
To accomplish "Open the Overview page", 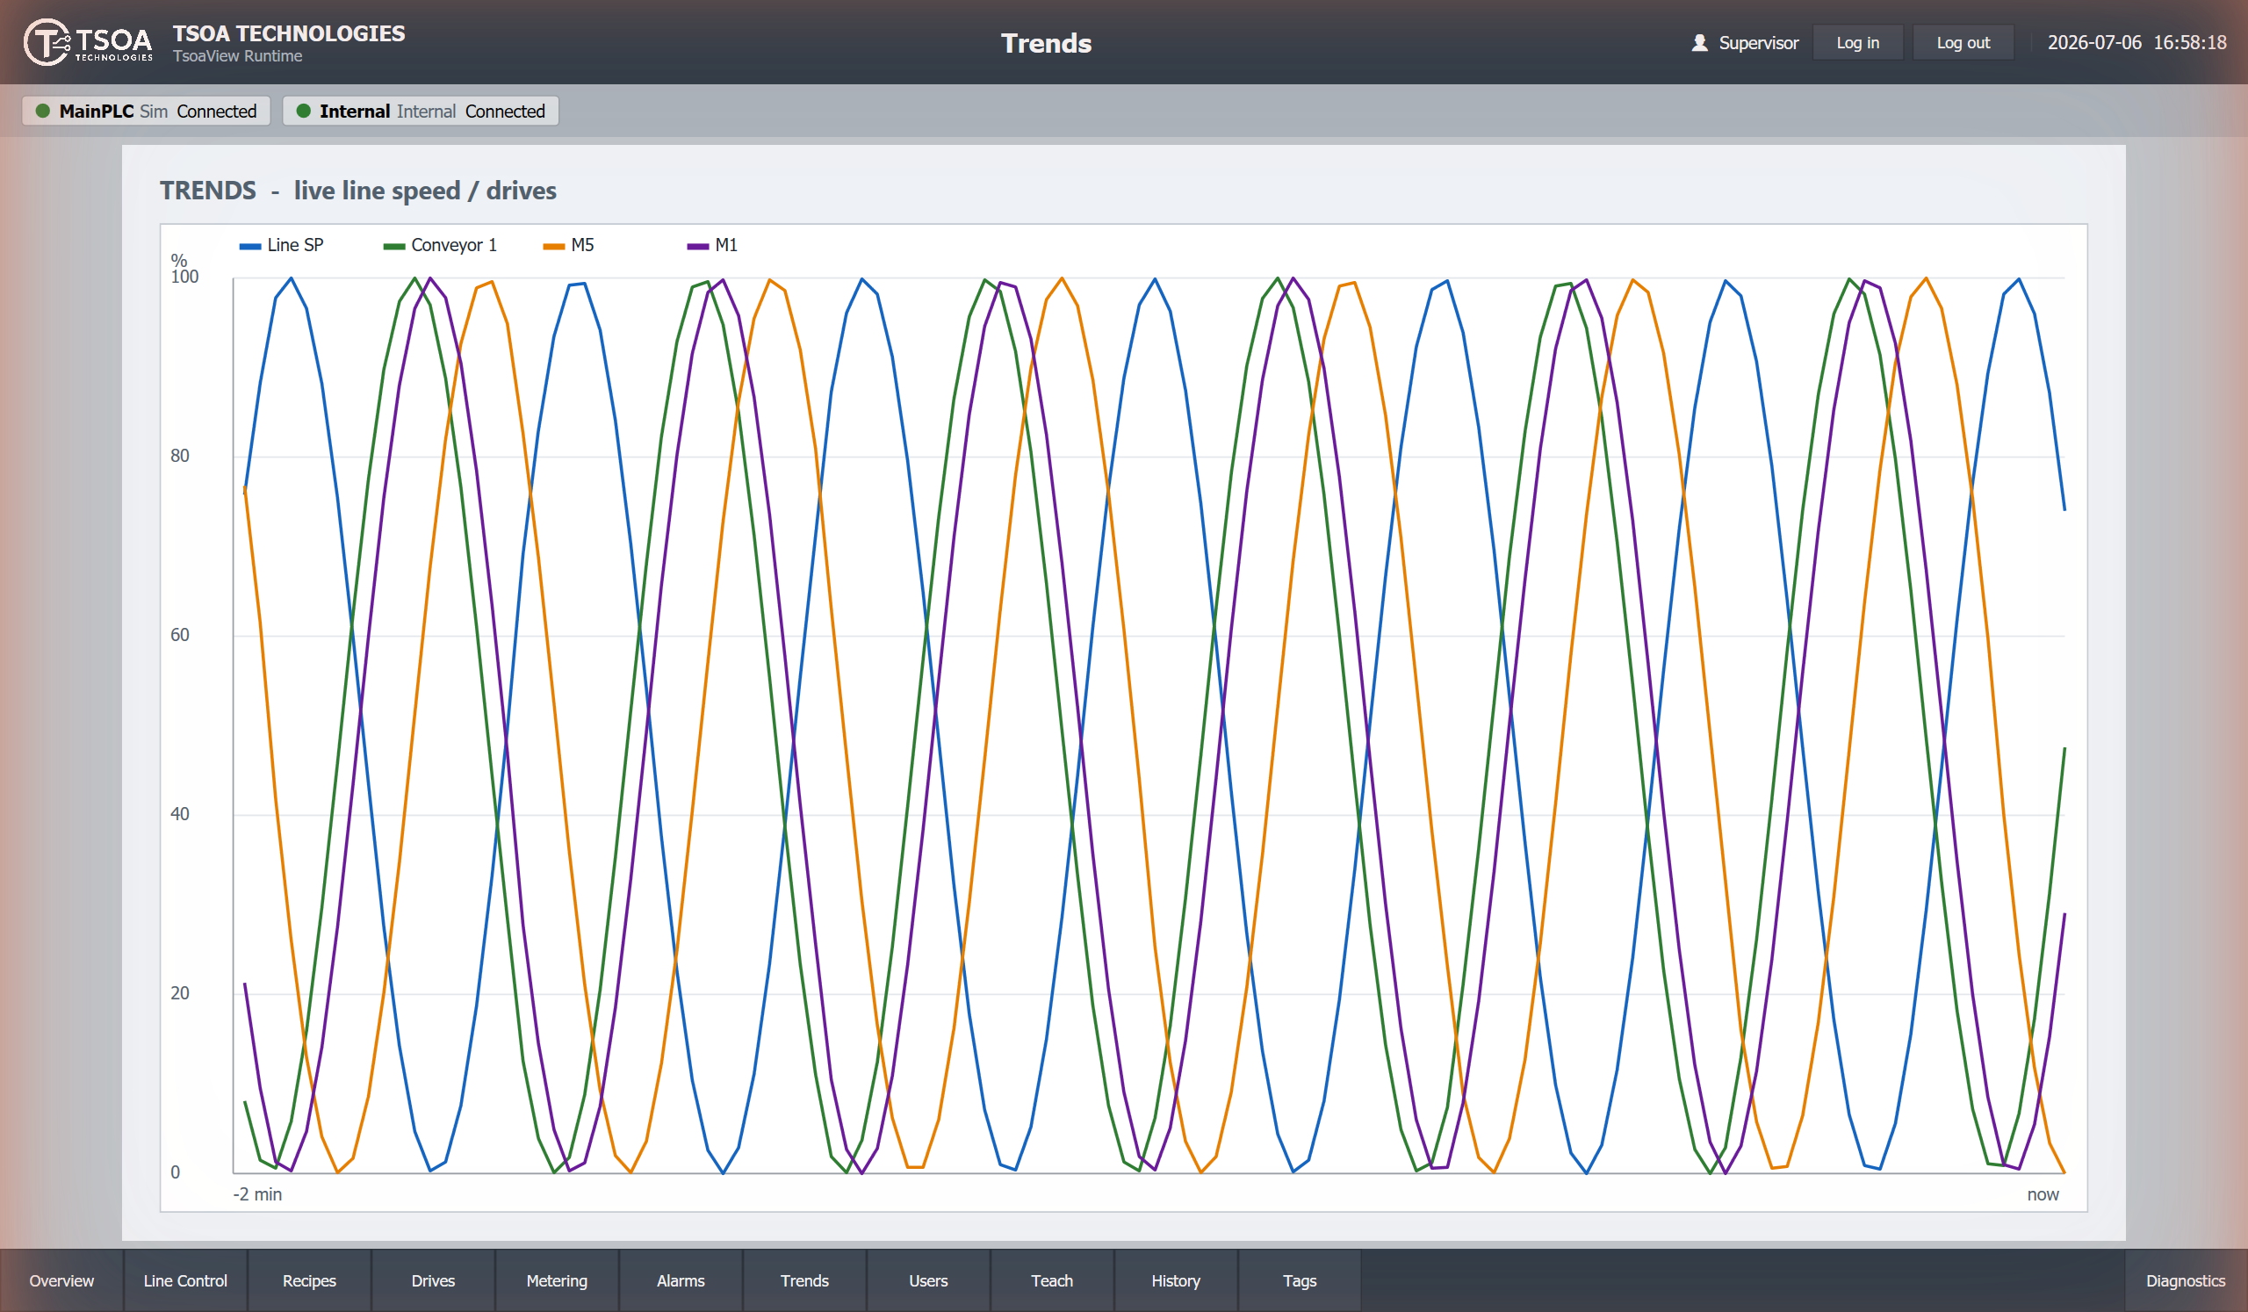I will (x=61, y=1280).
